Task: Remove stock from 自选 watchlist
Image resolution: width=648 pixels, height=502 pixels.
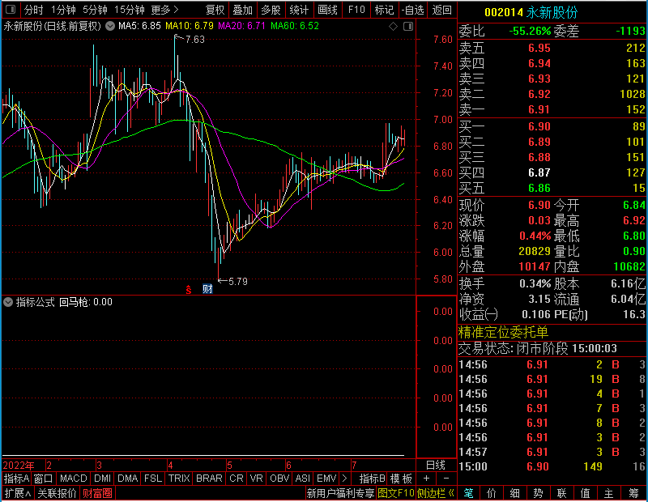Action: (x=412, y=10)
